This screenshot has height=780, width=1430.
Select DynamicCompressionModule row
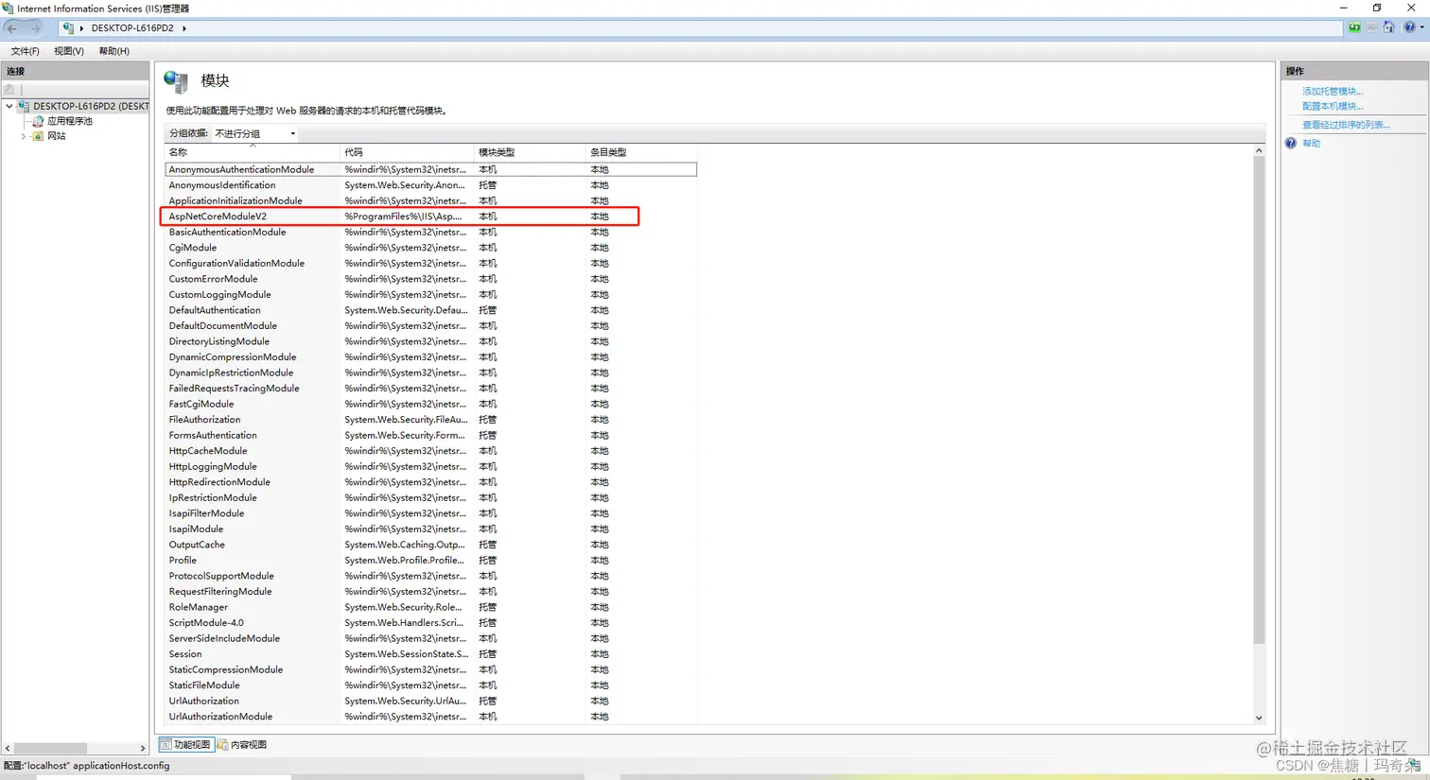(x=431, y=357)
